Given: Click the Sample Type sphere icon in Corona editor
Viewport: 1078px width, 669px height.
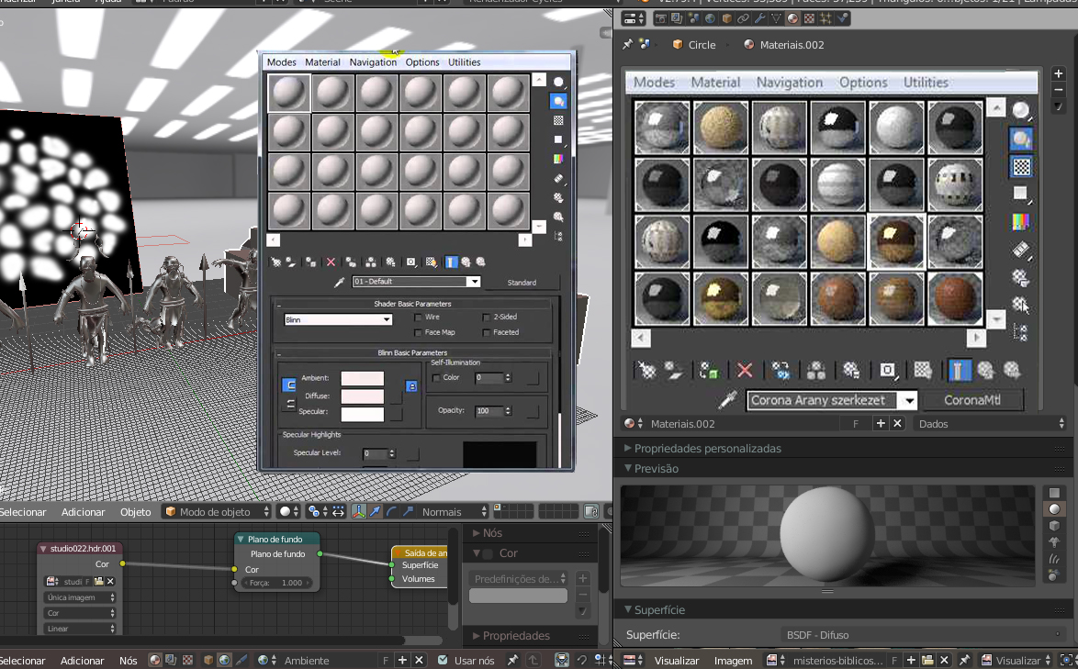Looking at the screenshot, I should (1021, 110).
